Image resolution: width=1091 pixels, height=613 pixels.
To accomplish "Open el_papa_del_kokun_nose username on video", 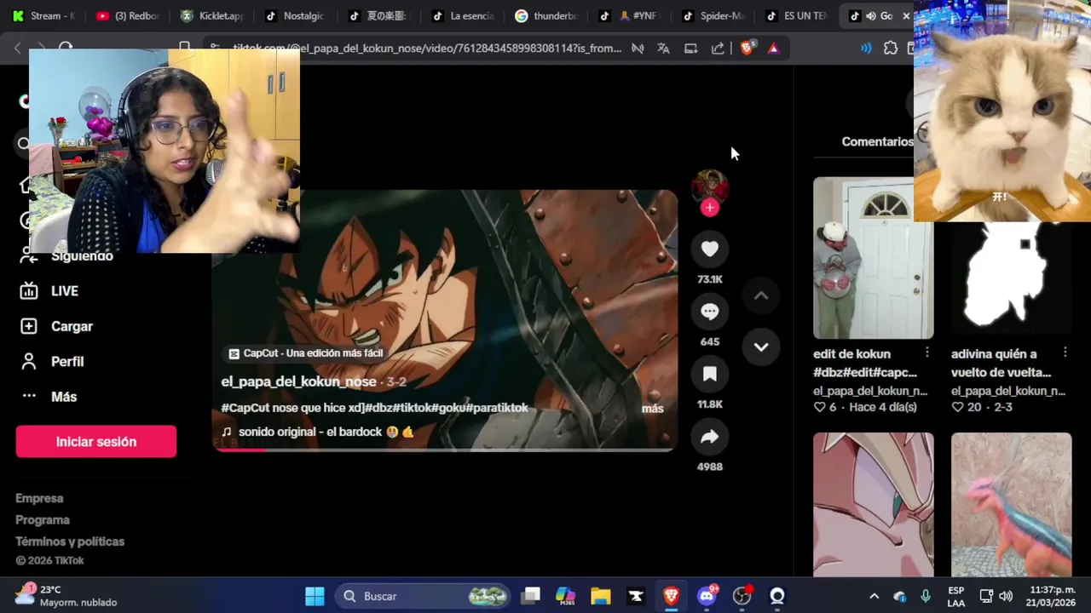I will click(298, 381).
